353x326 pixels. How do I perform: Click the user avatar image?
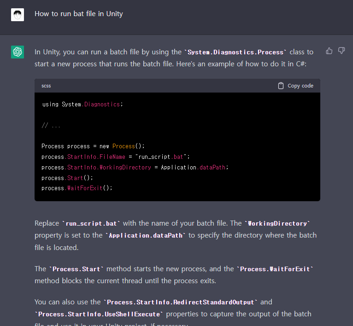[18, 15]
